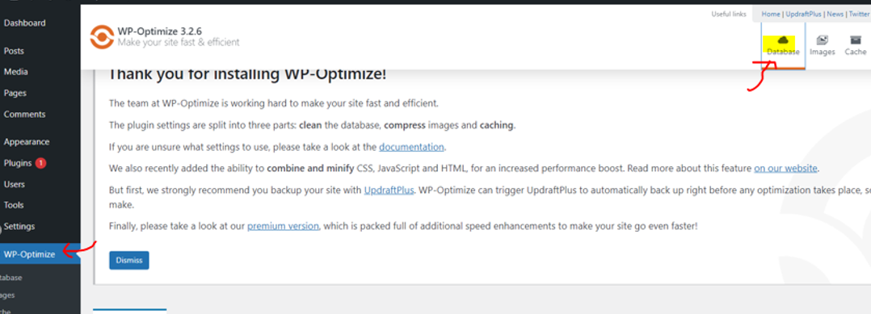The image size is (871, 314).
Task: Follow the 'on our website' link
Action: click(785, 168)
